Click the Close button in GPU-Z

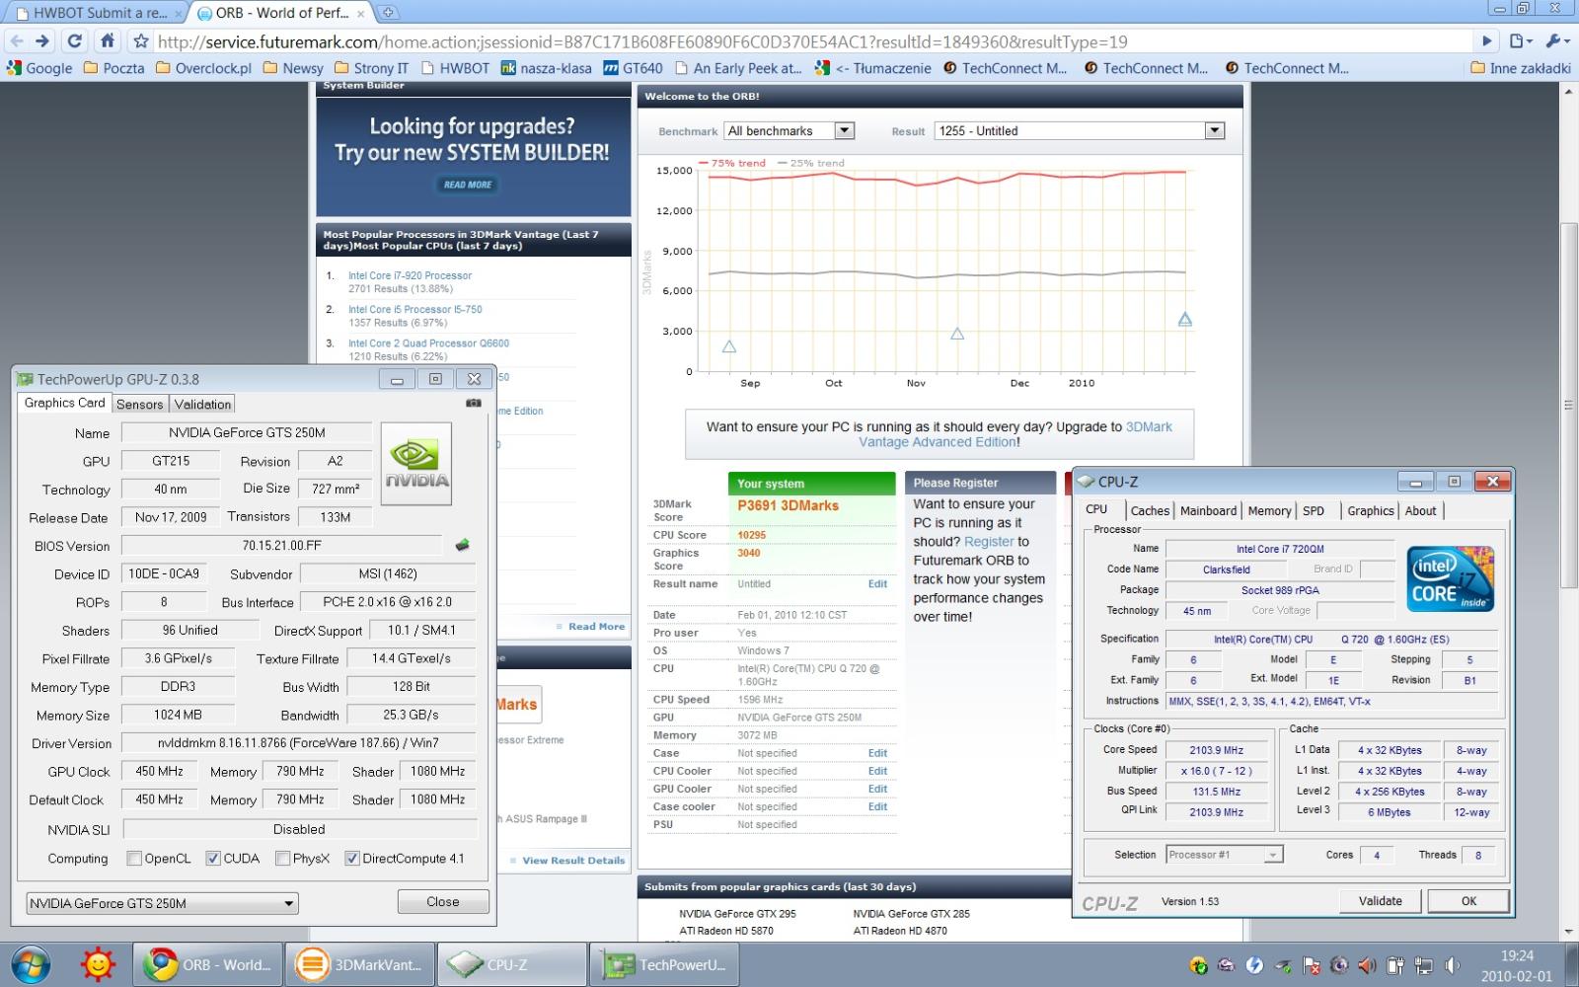point(443,901)
